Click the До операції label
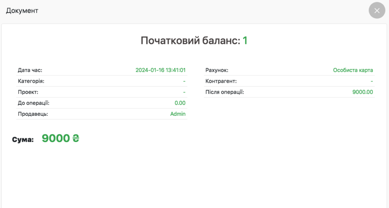The image size is (389, 208). tap(33, 103)
